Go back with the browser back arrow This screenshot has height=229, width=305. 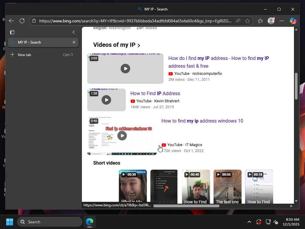pos(12,21)
